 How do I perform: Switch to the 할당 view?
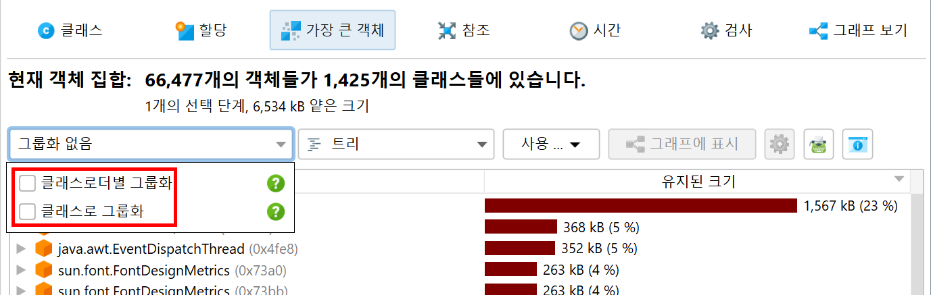(201, 30)
